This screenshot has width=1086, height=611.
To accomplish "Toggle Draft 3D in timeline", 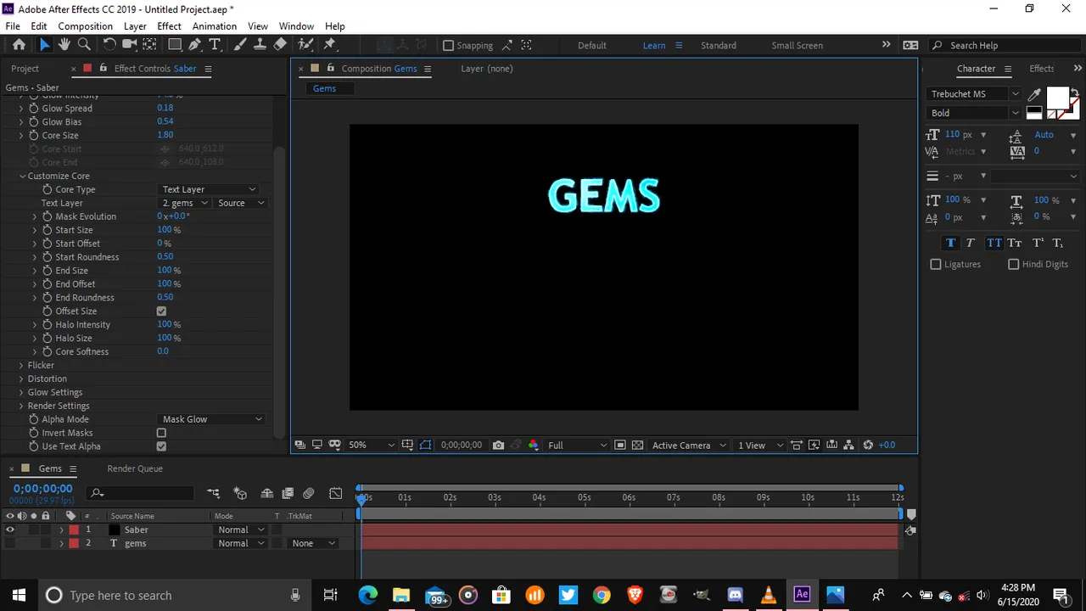I will 240,493.
